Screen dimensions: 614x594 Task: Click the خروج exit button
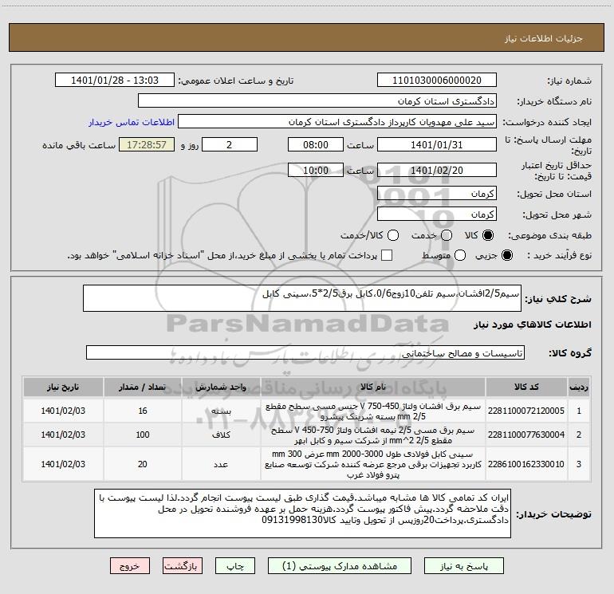point(130,566)
